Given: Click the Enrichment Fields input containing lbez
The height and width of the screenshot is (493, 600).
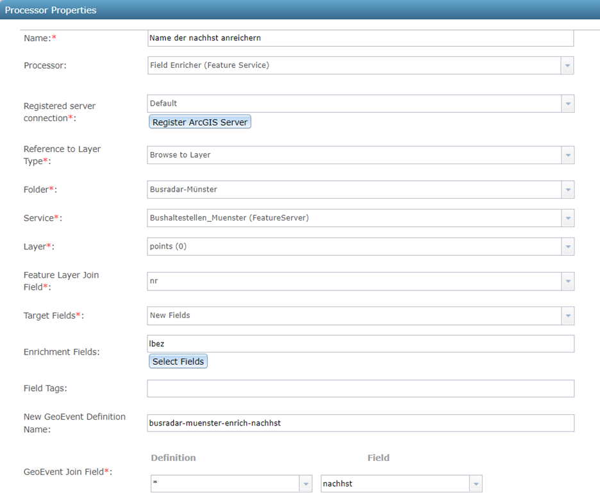Looking at the screenshot, I should pyautogui.click(x=360, y=344).
